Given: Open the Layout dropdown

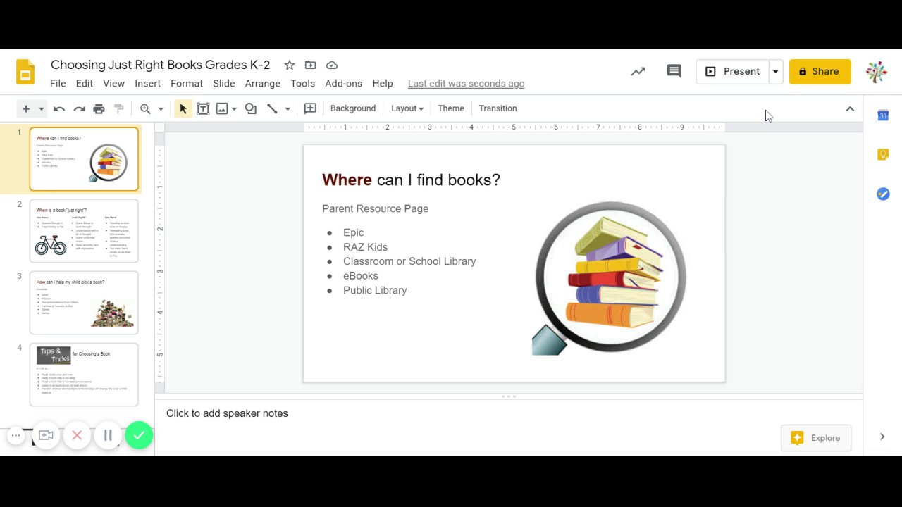Looking at the screenshot, I should [407, 108].
